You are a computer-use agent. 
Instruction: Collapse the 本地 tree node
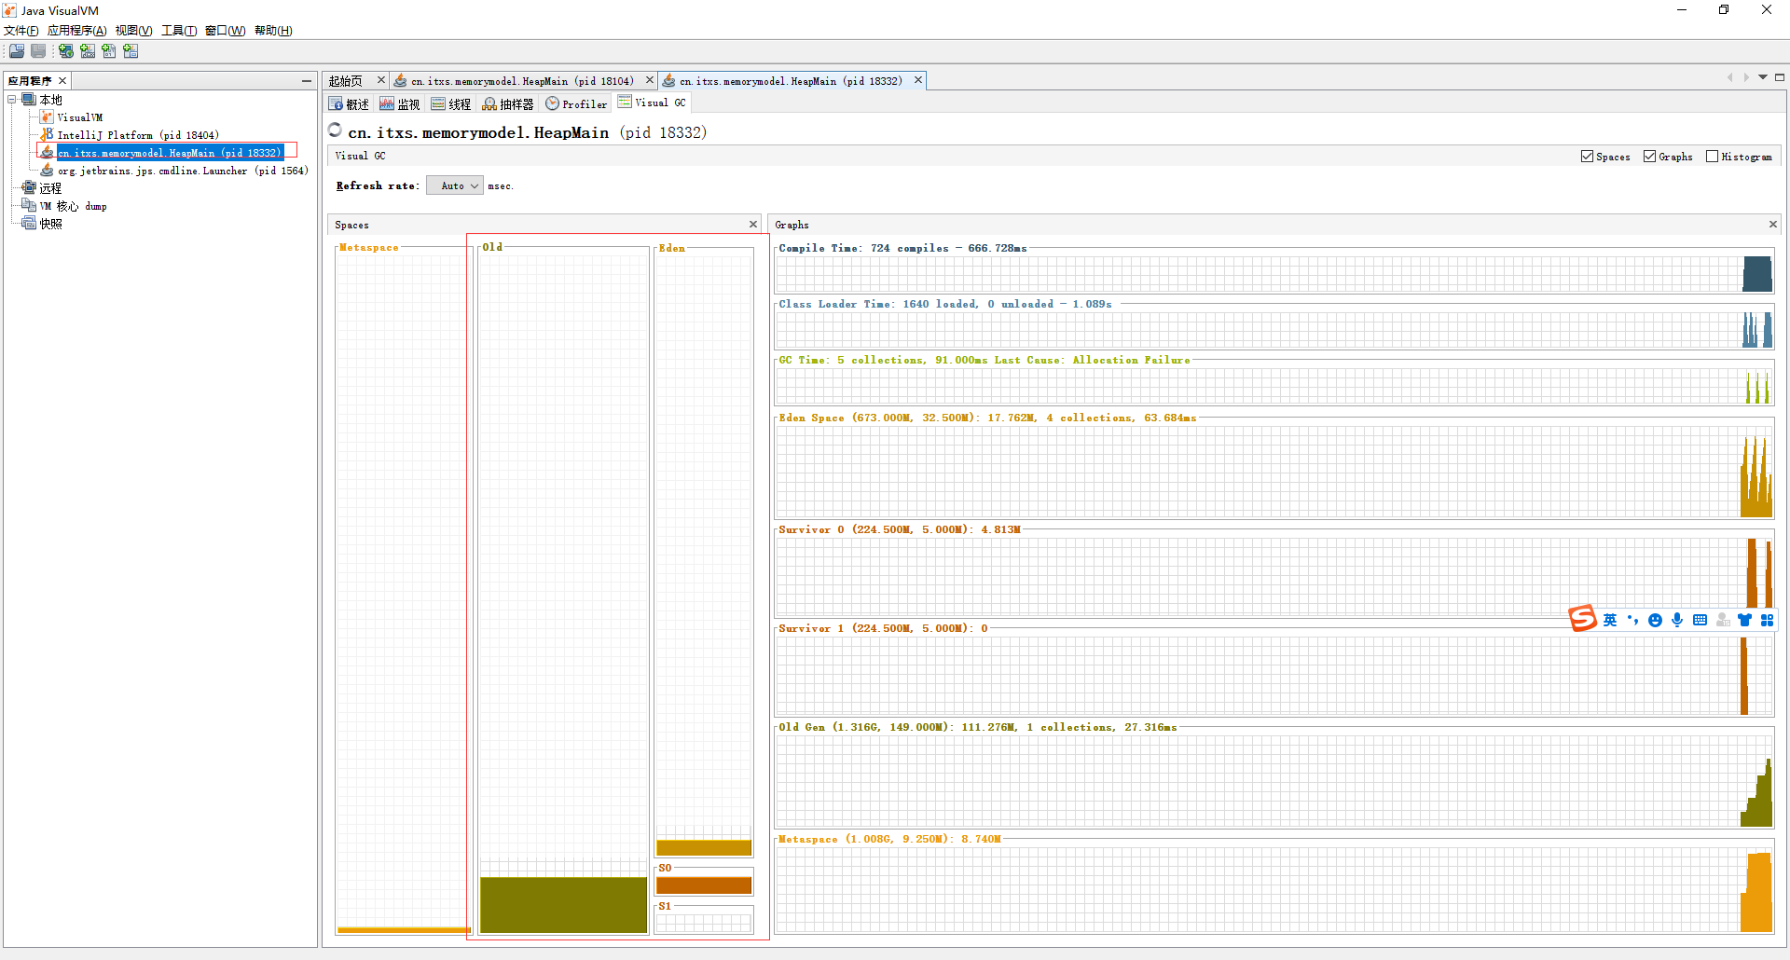click(x=12, y=100)
